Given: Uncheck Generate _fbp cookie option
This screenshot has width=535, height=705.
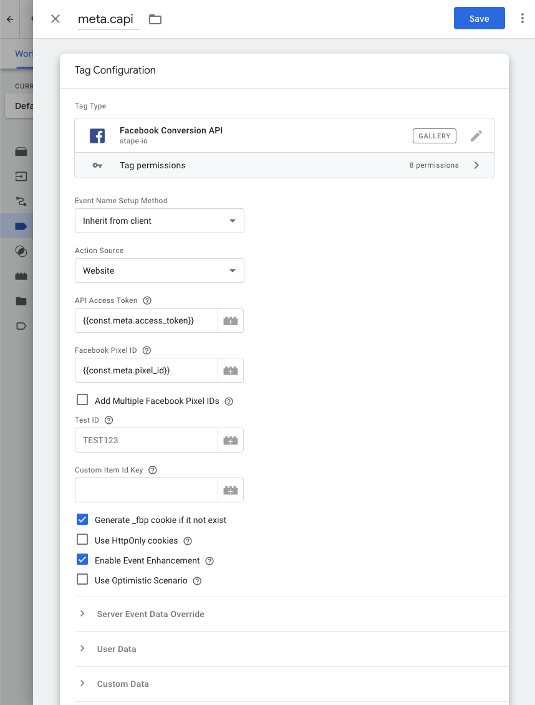Looking at the screenshot, I should click(82, 520).
